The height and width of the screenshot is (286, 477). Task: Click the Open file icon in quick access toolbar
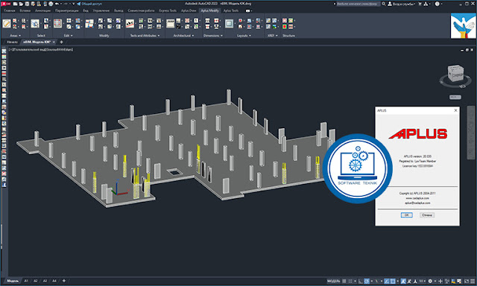pyautogui.click(x=21, y=4)
